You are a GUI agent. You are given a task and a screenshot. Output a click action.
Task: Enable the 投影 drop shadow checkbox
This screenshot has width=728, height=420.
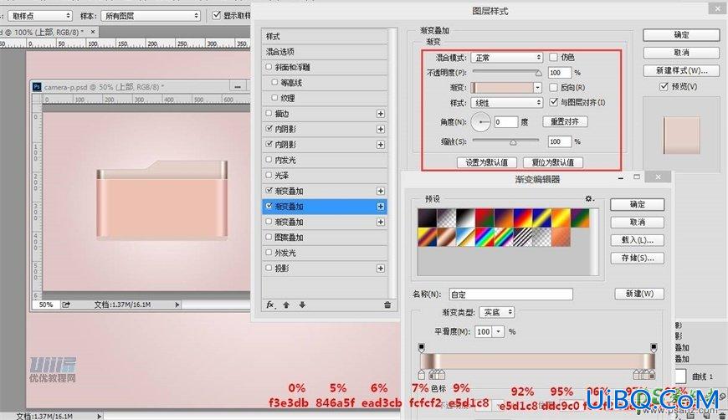269,268
